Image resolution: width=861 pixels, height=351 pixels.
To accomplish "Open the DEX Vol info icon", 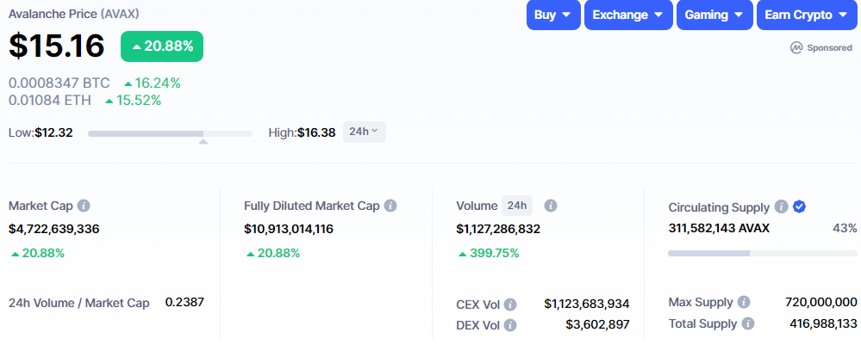I will [x=510, y=325].
